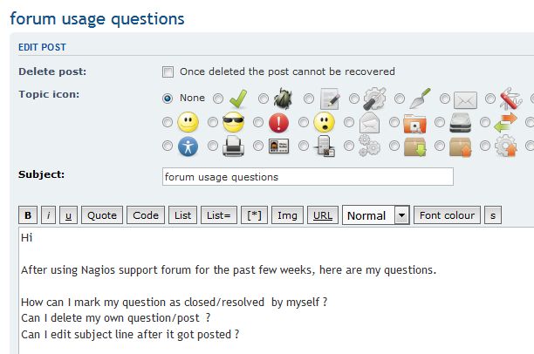
Task: Click the Code formatting button
Action: pyautogui.click(x=146, y=215)
